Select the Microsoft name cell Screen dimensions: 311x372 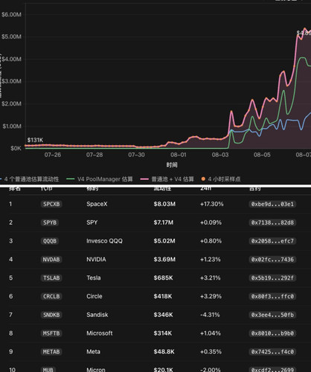click(100, 333)
